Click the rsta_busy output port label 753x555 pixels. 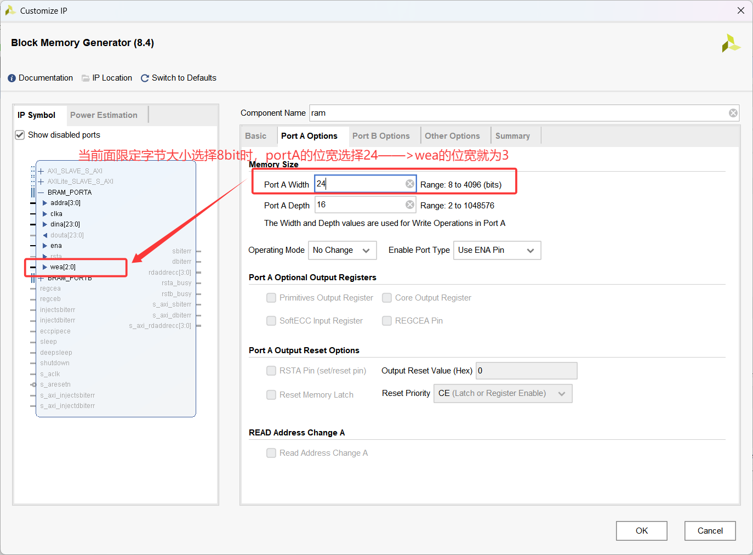(x=176, y=283)
